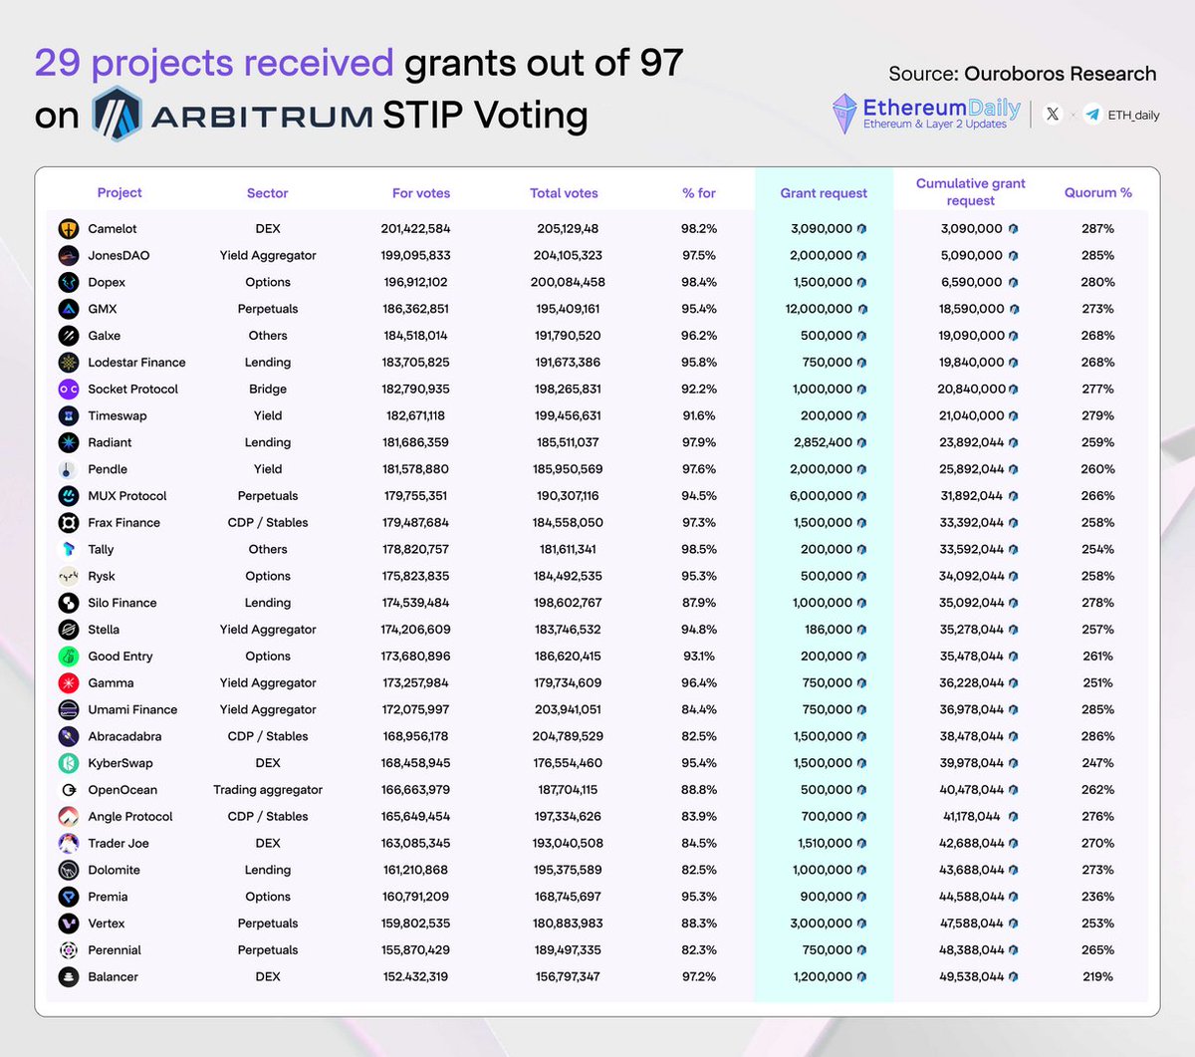Click Umami Finance total votes 203,941,051
Image resolution: width=1195 pixels, height=1057 pixels.
click(568, 710)
